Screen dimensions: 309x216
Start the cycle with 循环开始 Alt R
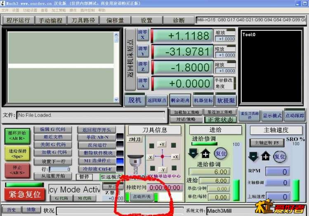17,136
